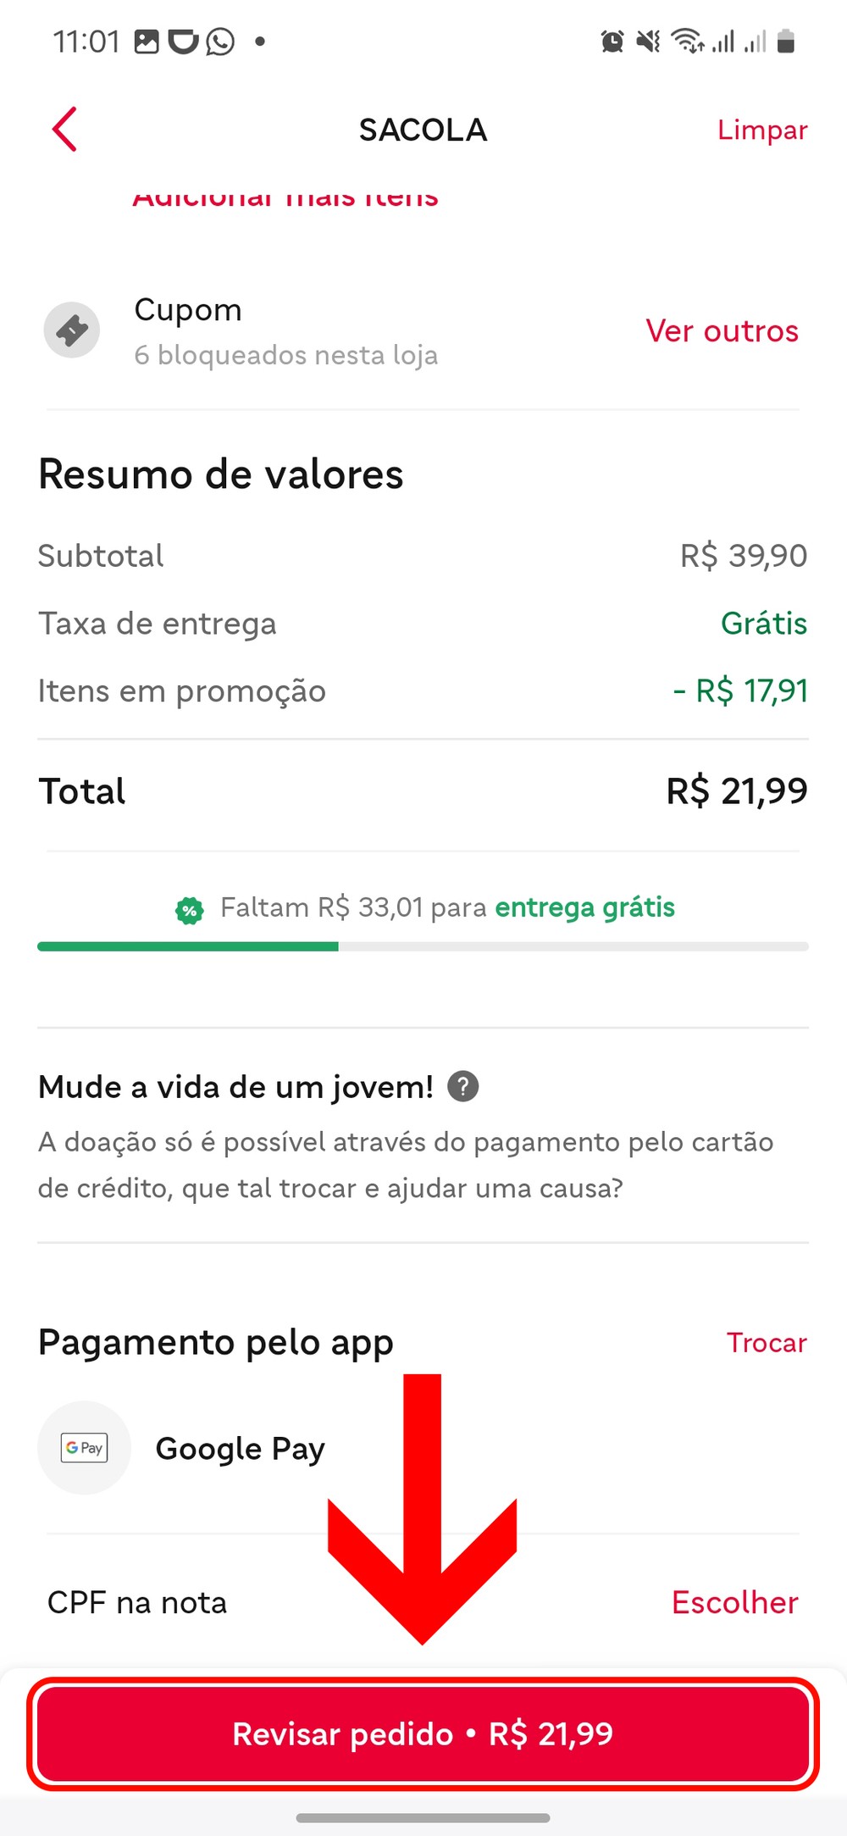Tap the alarm icon in status bar
This screenshot has height=1836, width=847.
[612, 41]
